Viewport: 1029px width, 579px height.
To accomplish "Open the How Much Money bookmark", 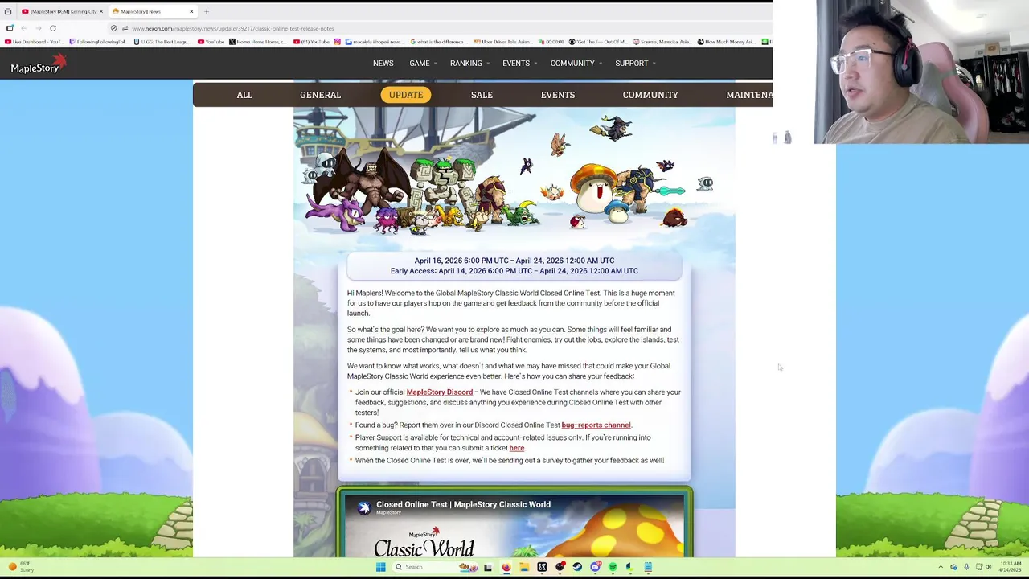I will 726,42.
